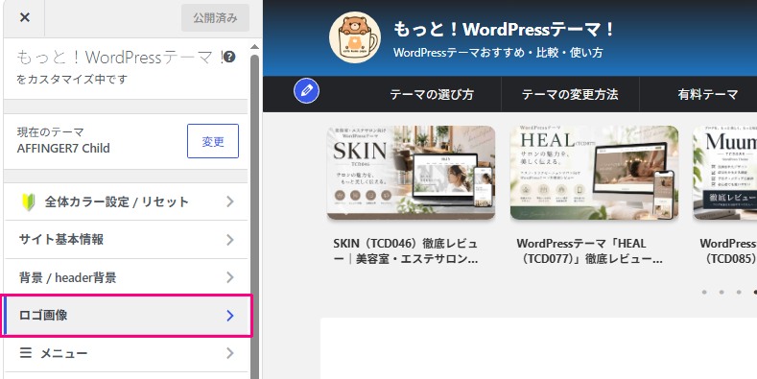Click the beginner leaf icon beside 全体カラー設定
This screenshot has width=757, height=379.
coord(29,201)
